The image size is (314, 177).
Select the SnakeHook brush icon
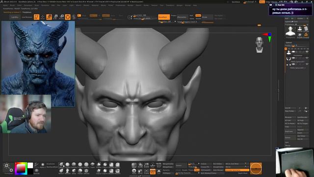pyautogui.click(x=68, y=171)
